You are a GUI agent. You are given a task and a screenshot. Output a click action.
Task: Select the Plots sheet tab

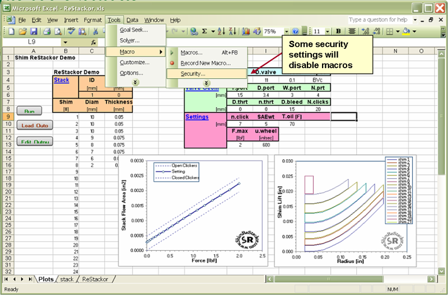click(46, 279)
